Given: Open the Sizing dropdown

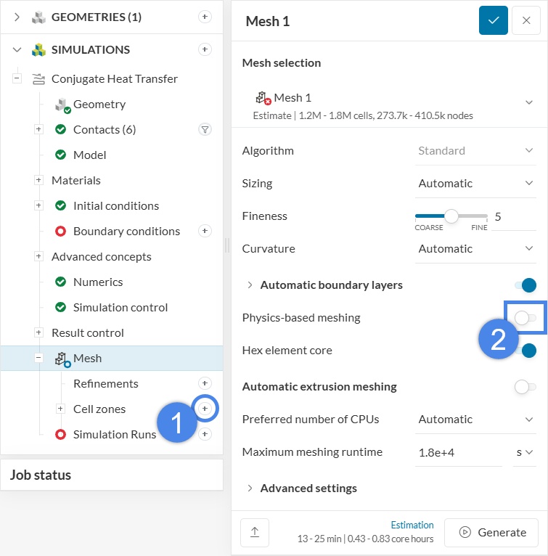Looking at the screenshot, I should pyautogui.click(x=475, y=184).
